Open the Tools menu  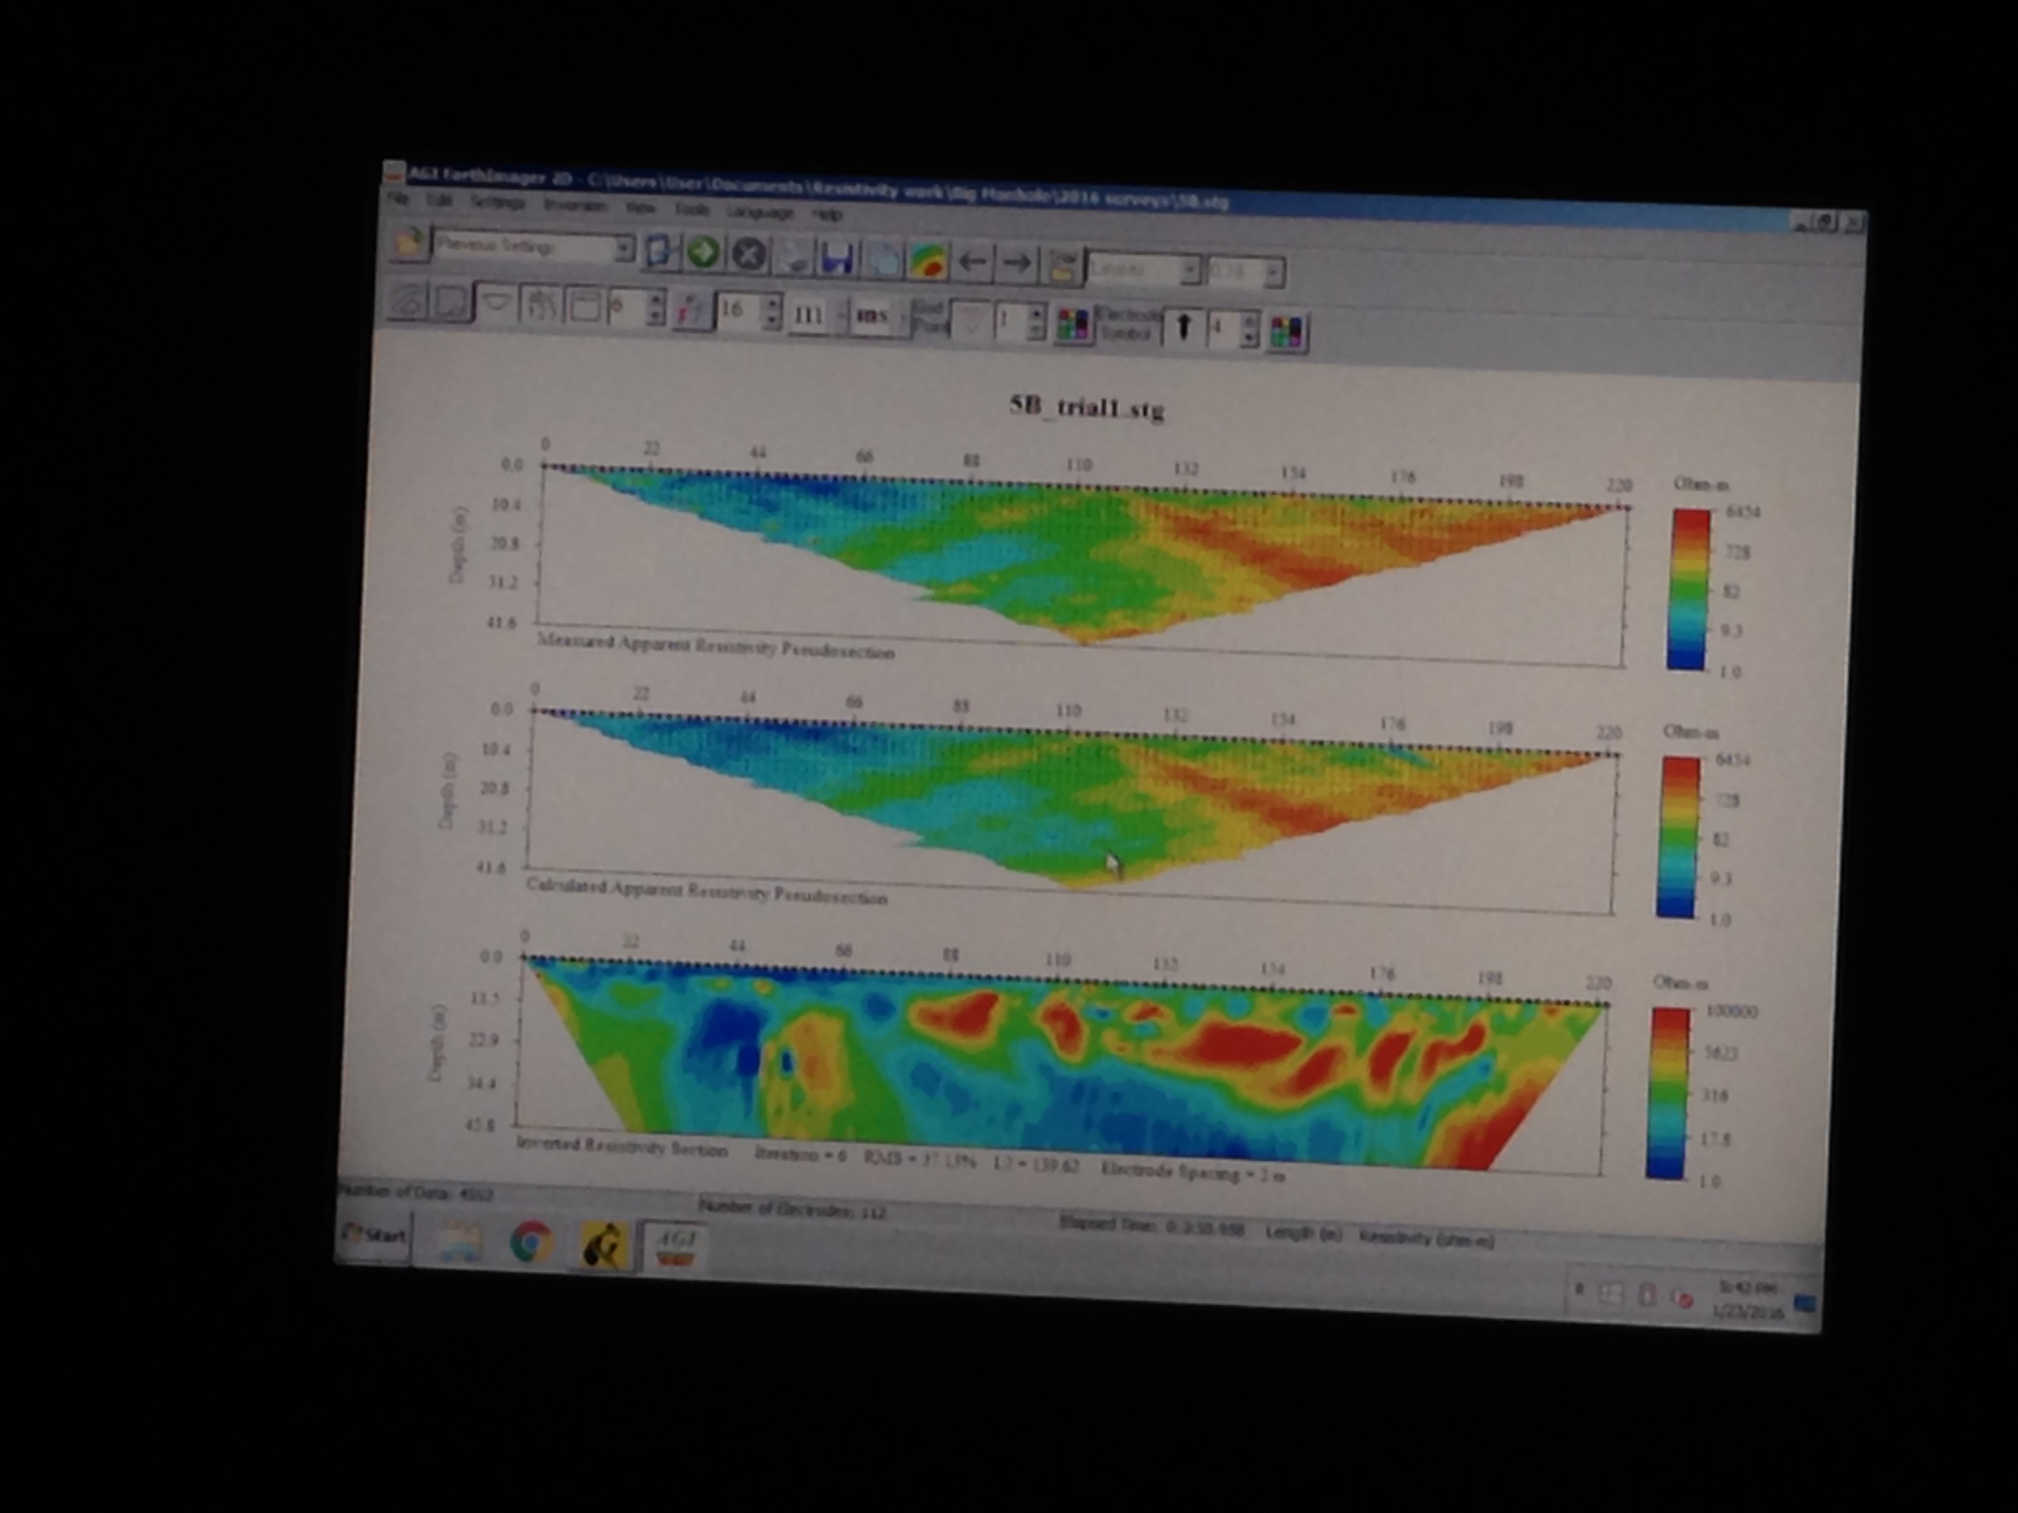tap(691, 210)
